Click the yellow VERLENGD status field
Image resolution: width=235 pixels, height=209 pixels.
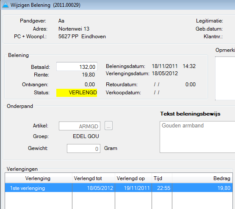click(x=77, y=93)
